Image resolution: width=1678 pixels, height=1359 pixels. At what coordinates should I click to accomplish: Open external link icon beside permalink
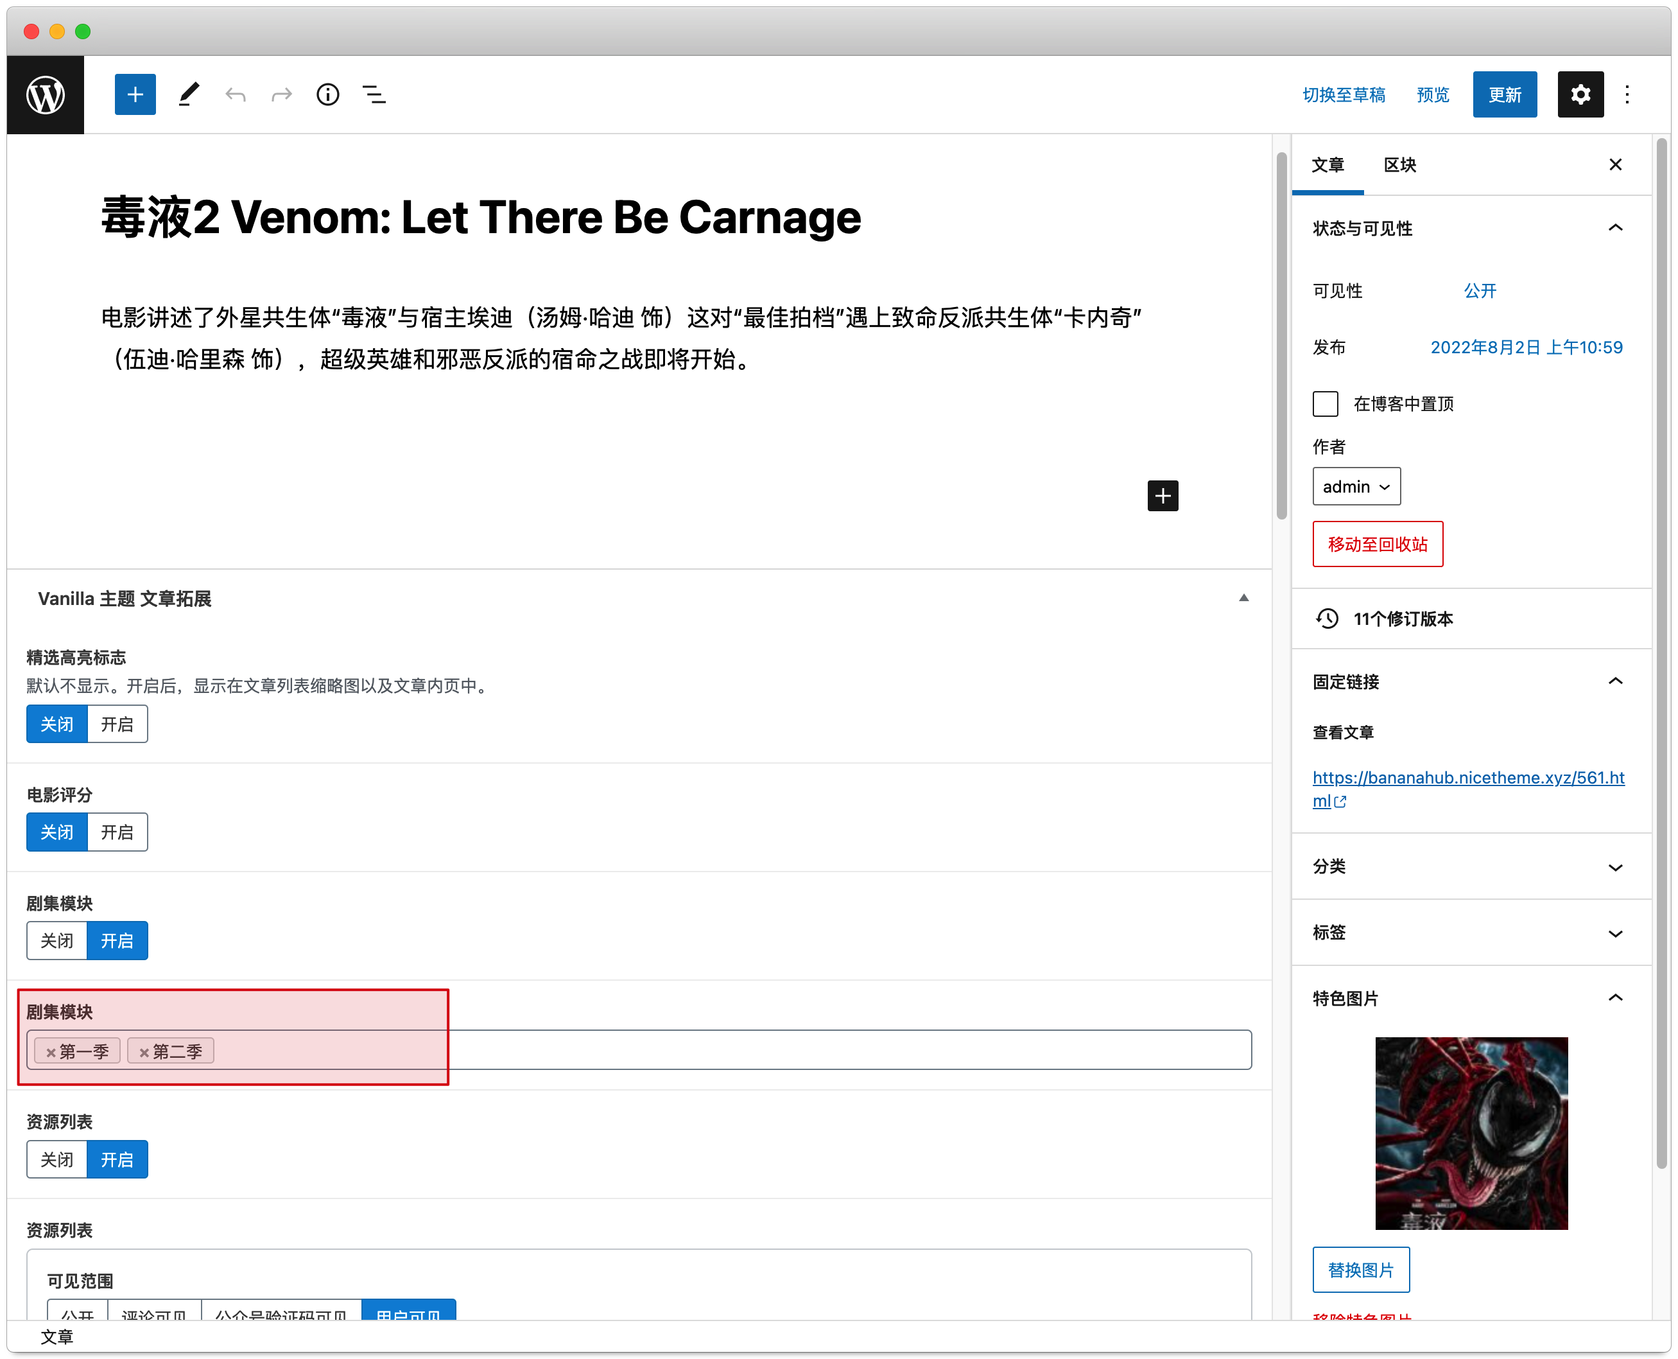coord(1340,802)
